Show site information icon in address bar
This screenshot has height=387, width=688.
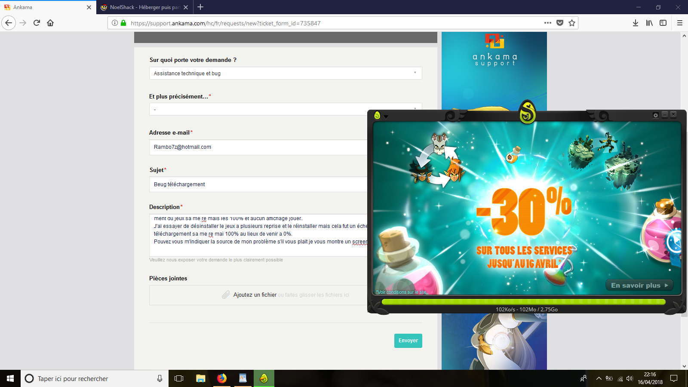[x=115, y=23]
